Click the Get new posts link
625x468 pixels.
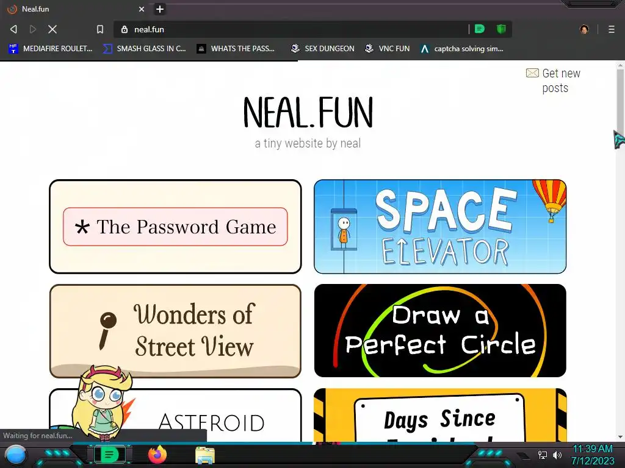point(562,80)
